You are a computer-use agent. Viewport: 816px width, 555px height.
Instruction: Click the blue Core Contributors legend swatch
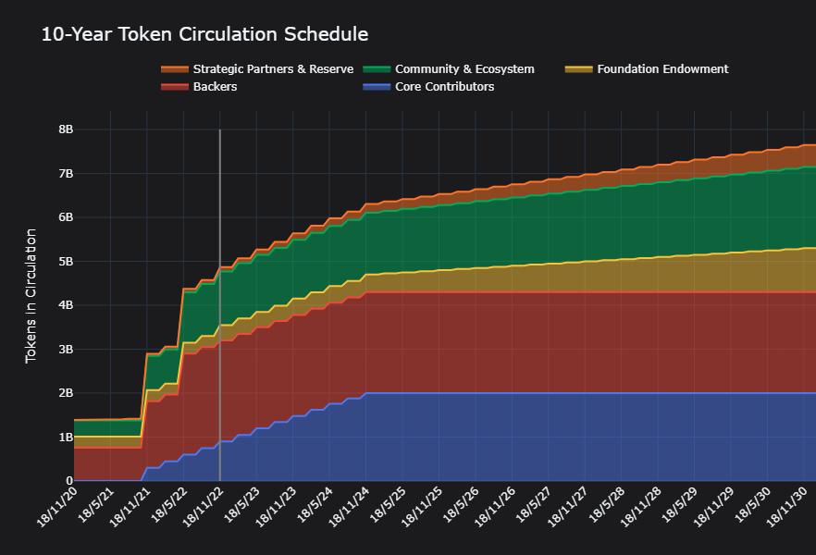[x=376, y=87]
